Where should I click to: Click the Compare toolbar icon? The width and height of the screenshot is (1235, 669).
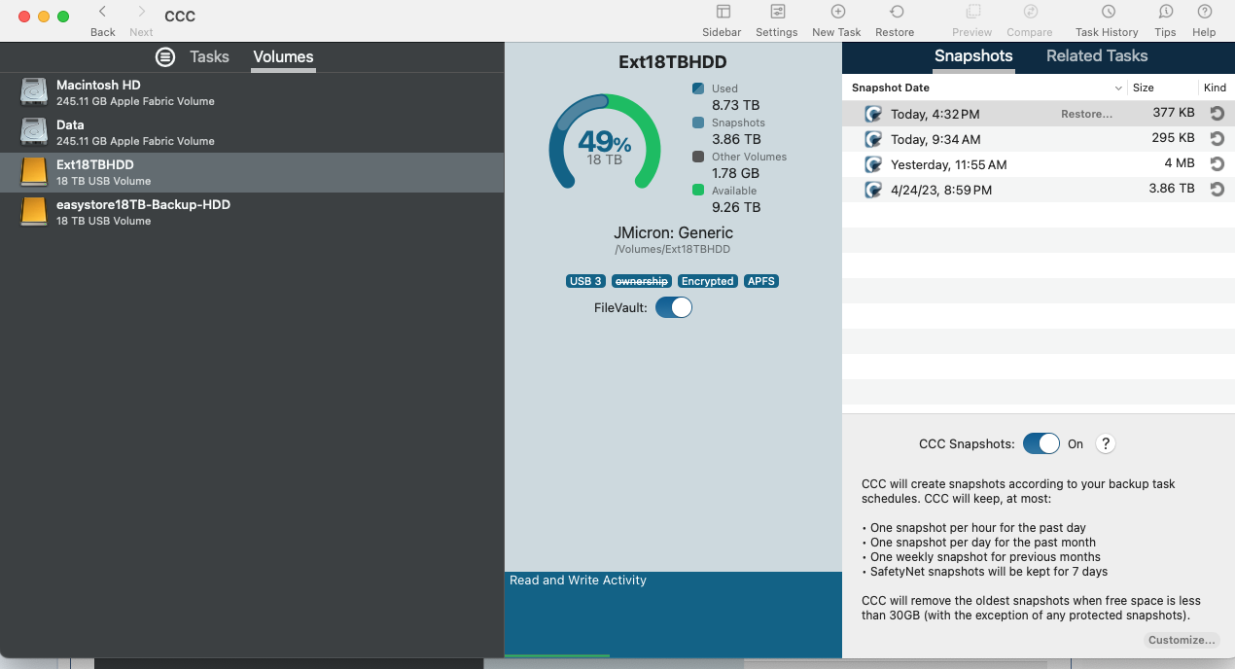click(x=1030, y=12)
